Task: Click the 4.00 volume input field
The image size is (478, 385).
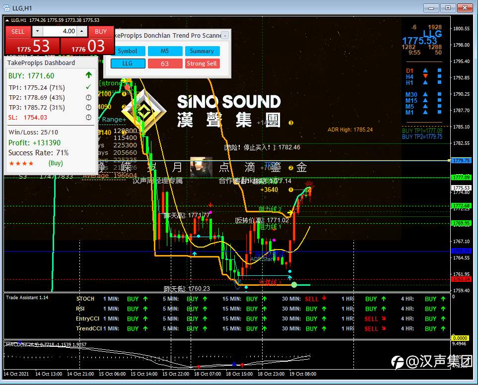Action: [x=60, y=31]
